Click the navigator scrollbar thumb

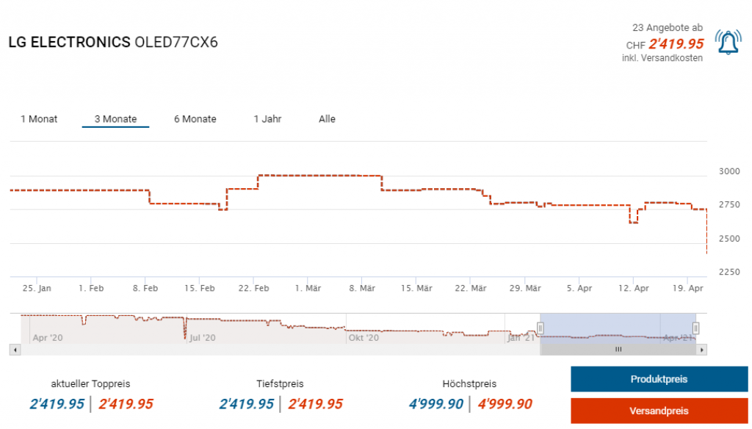click(618, 350)
